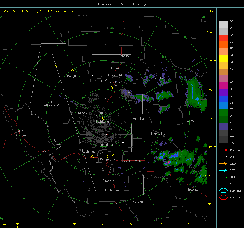Select the cyan current ellipse symbol
This screenshot has height=228, width=244.
point(223,191)
